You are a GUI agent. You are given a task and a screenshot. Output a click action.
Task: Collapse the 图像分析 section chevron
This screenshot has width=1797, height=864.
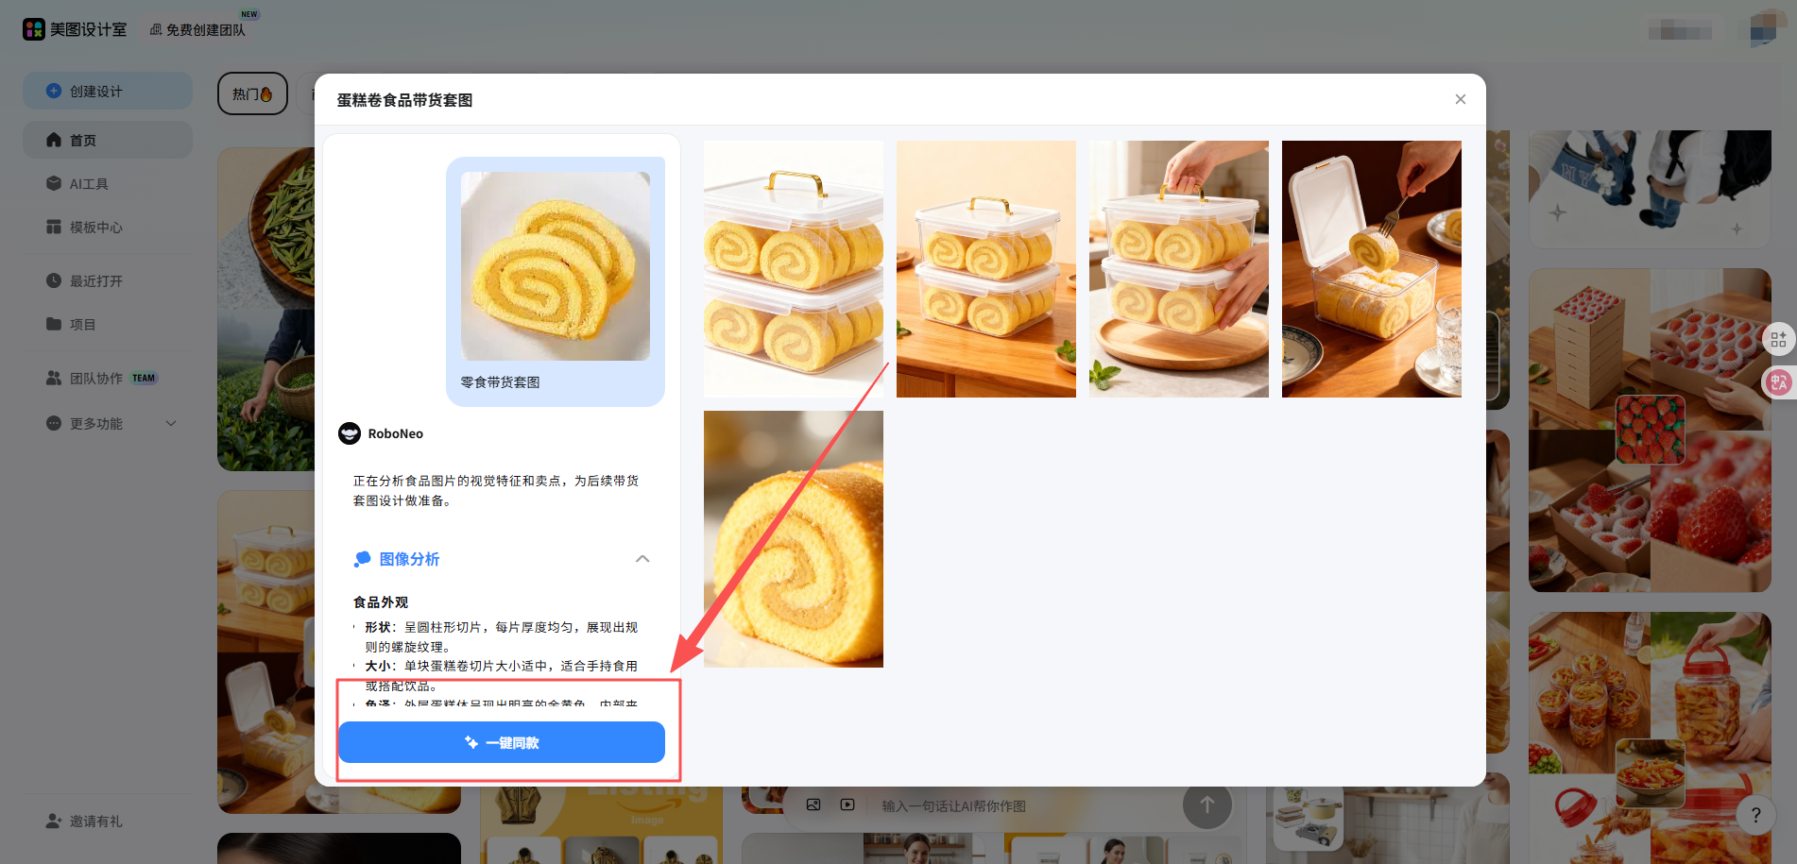[x=642, y=559]
